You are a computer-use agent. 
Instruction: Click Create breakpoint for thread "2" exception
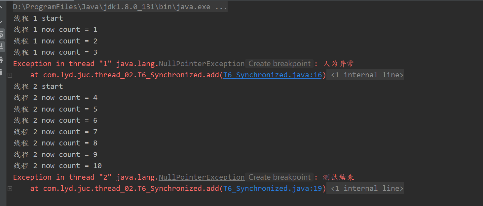tap(279, 177)
